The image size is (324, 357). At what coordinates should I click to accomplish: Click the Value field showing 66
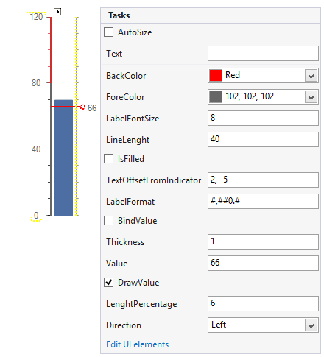point(263,264)
